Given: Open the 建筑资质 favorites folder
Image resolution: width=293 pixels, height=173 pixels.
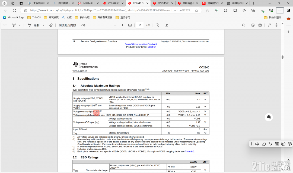Looking at the screenshot, I should click(51, 18).
